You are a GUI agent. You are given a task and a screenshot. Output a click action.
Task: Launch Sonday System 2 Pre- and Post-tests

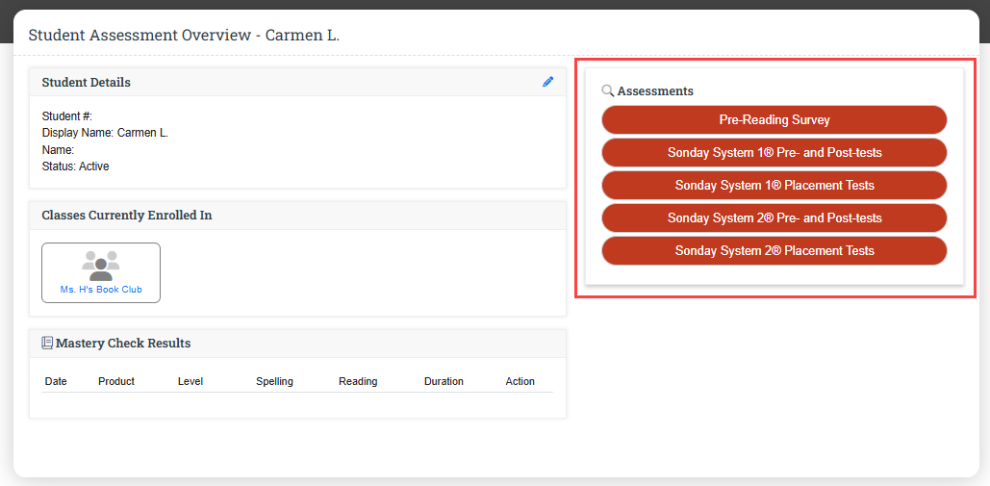(x=774, y=218)
